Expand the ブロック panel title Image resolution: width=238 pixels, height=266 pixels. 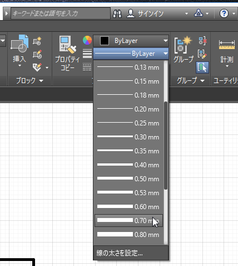click(29, 81)
